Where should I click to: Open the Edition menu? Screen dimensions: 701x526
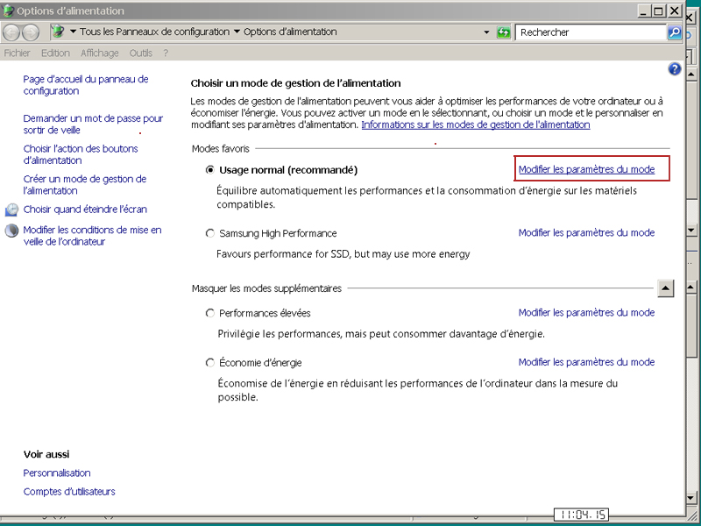coord(55,53)
